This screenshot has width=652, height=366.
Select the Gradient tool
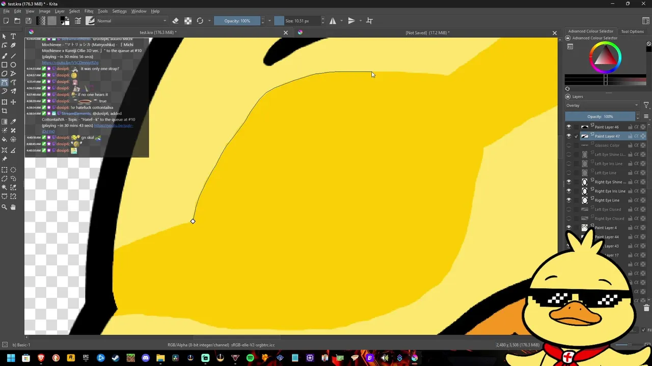(x=5, y=121)
